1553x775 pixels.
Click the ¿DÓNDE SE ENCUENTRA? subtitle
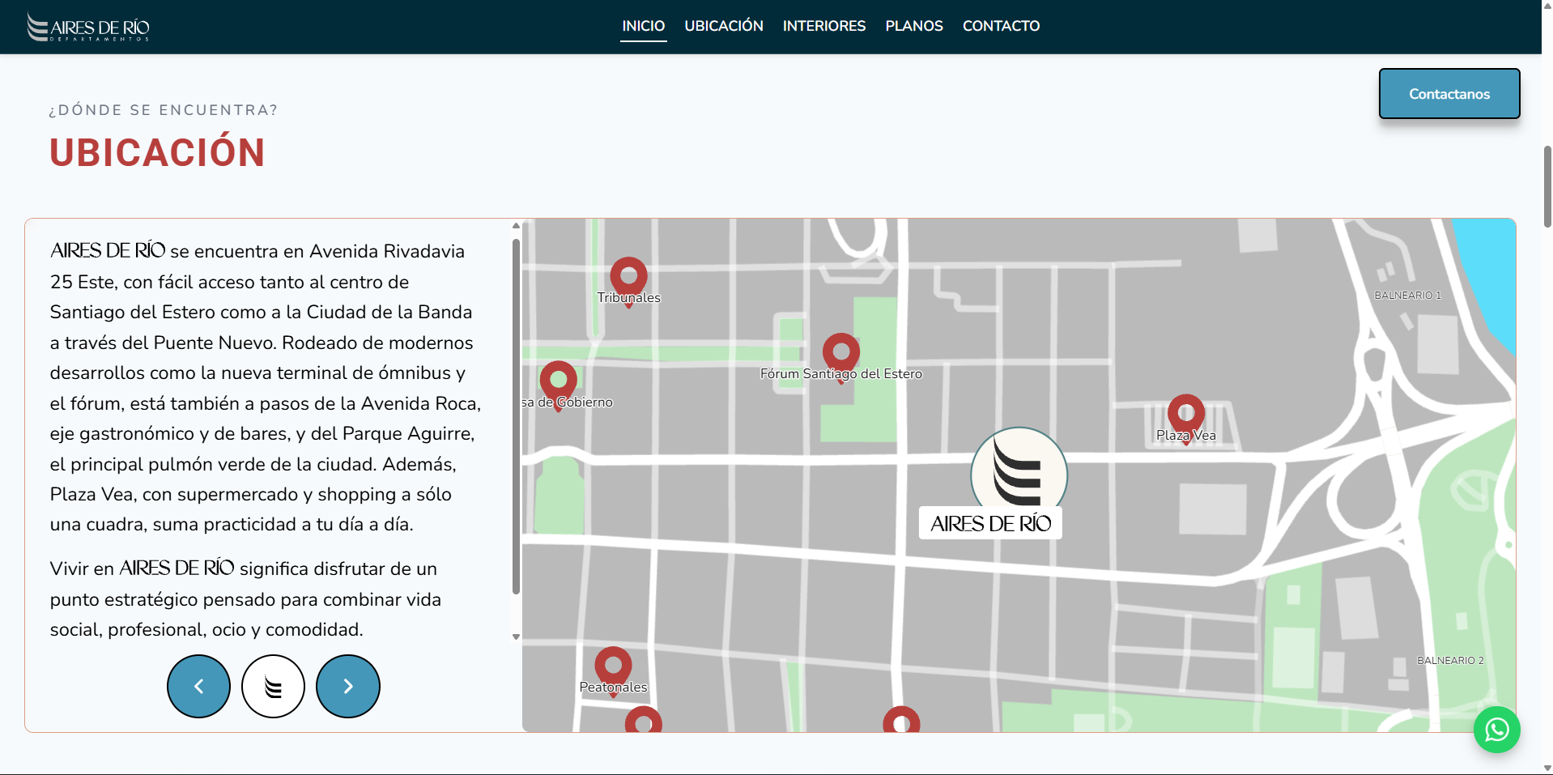pyautogui.click(x=163, y=110)
